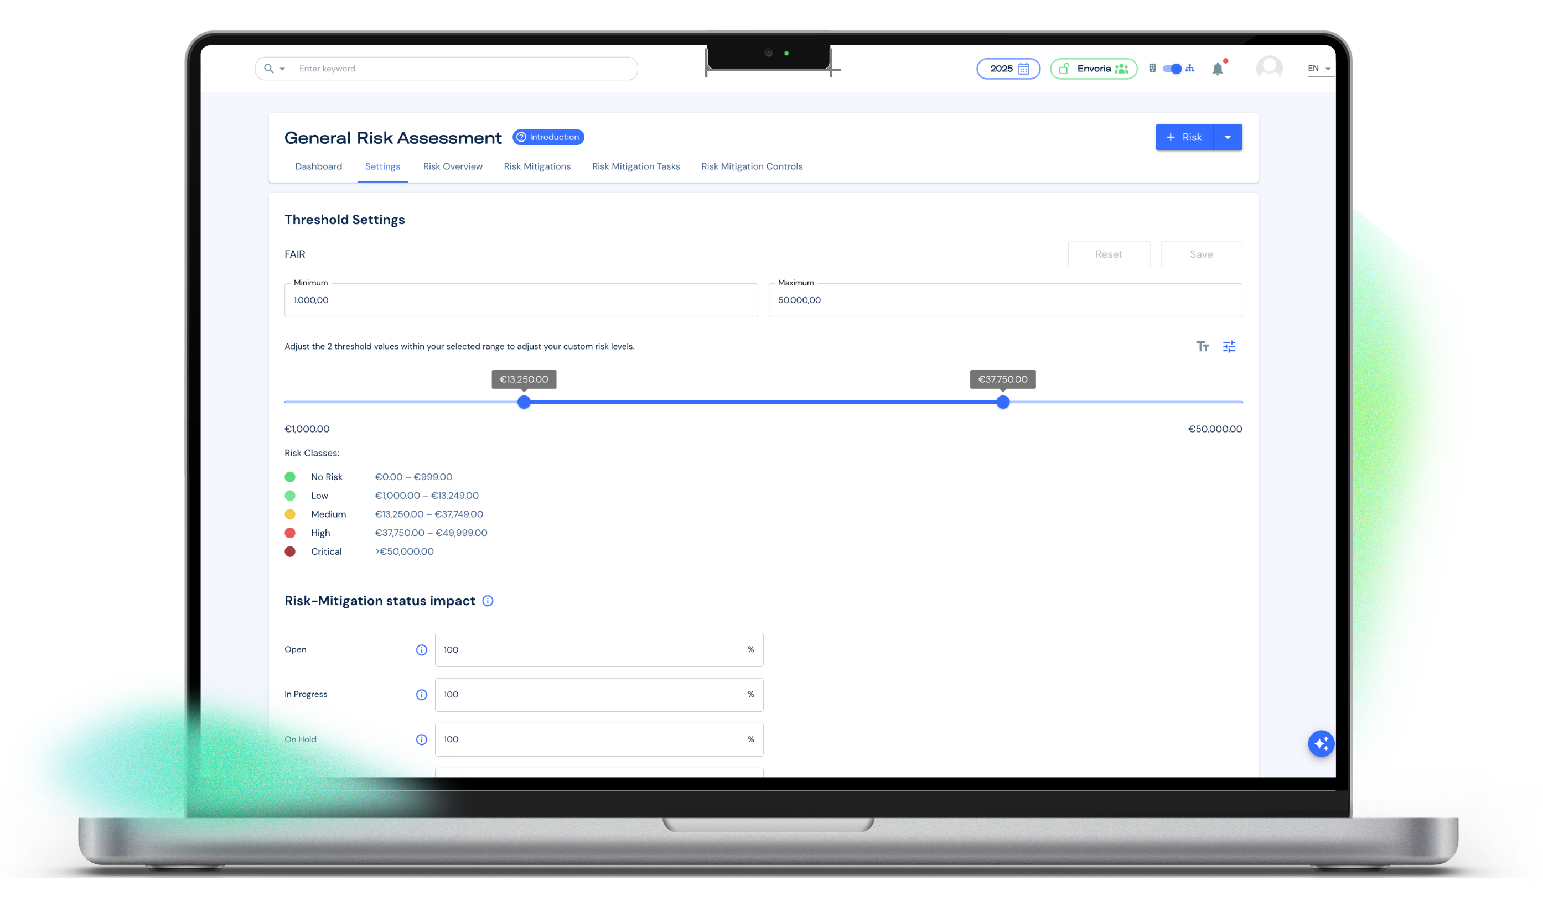Toggle the company/hierarchy view switch
The height and width of the screenshot is (901, 1543).
1171,69
